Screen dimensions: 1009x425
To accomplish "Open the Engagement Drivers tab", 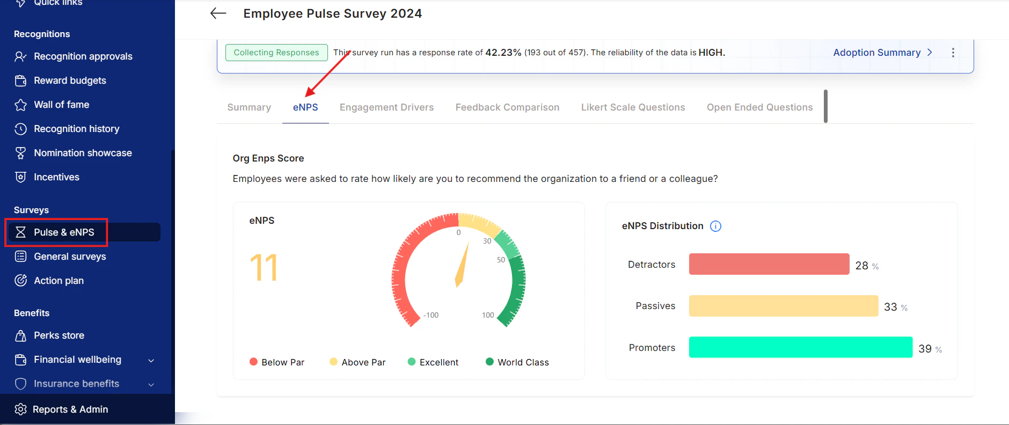I will pos(386,107).
